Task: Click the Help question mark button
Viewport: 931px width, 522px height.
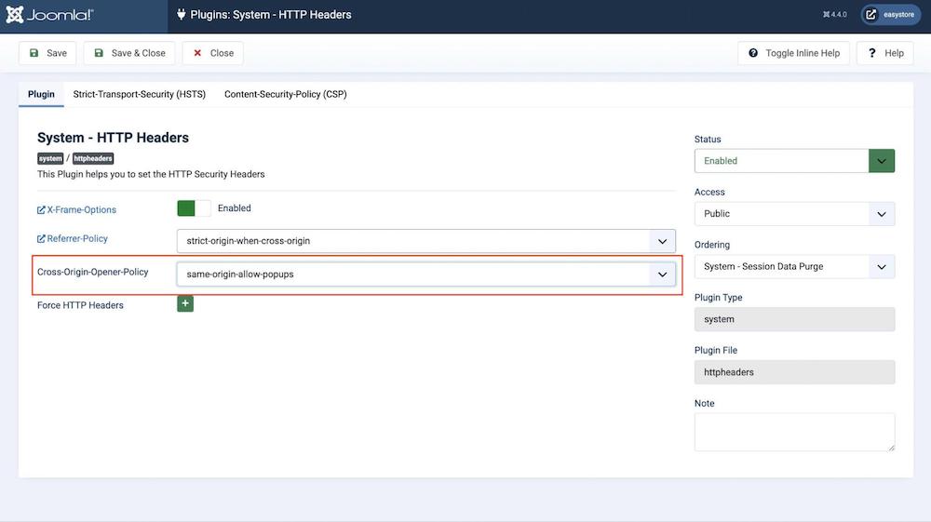Action: pos(885,53)
